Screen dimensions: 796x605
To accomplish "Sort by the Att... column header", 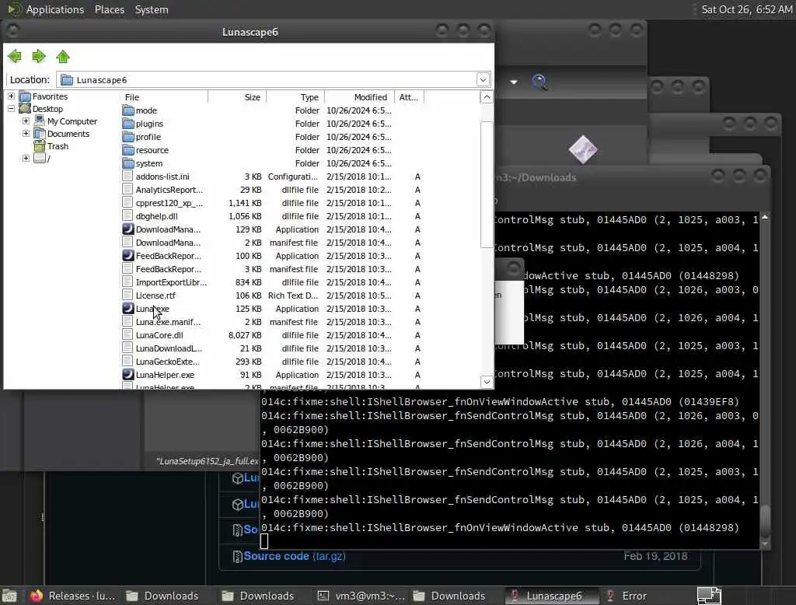I will click(409, 97).
